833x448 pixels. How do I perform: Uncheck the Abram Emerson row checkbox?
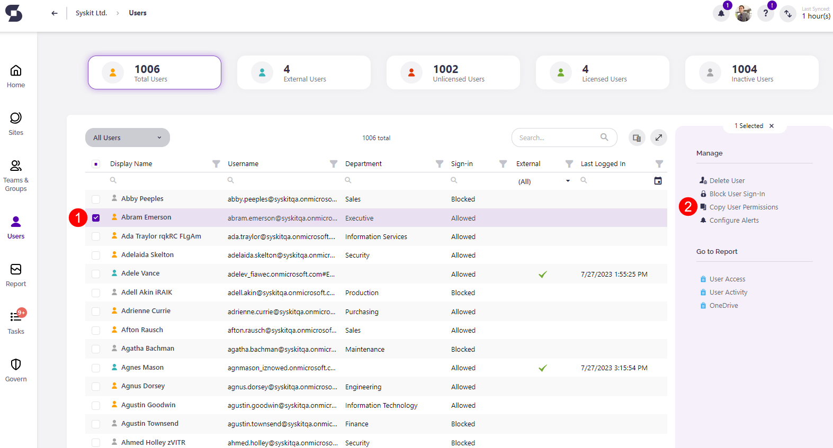(96, 218)
